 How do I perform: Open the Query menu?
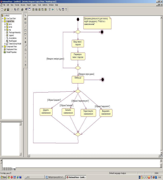pyautogui.click(x=34, y=5)
